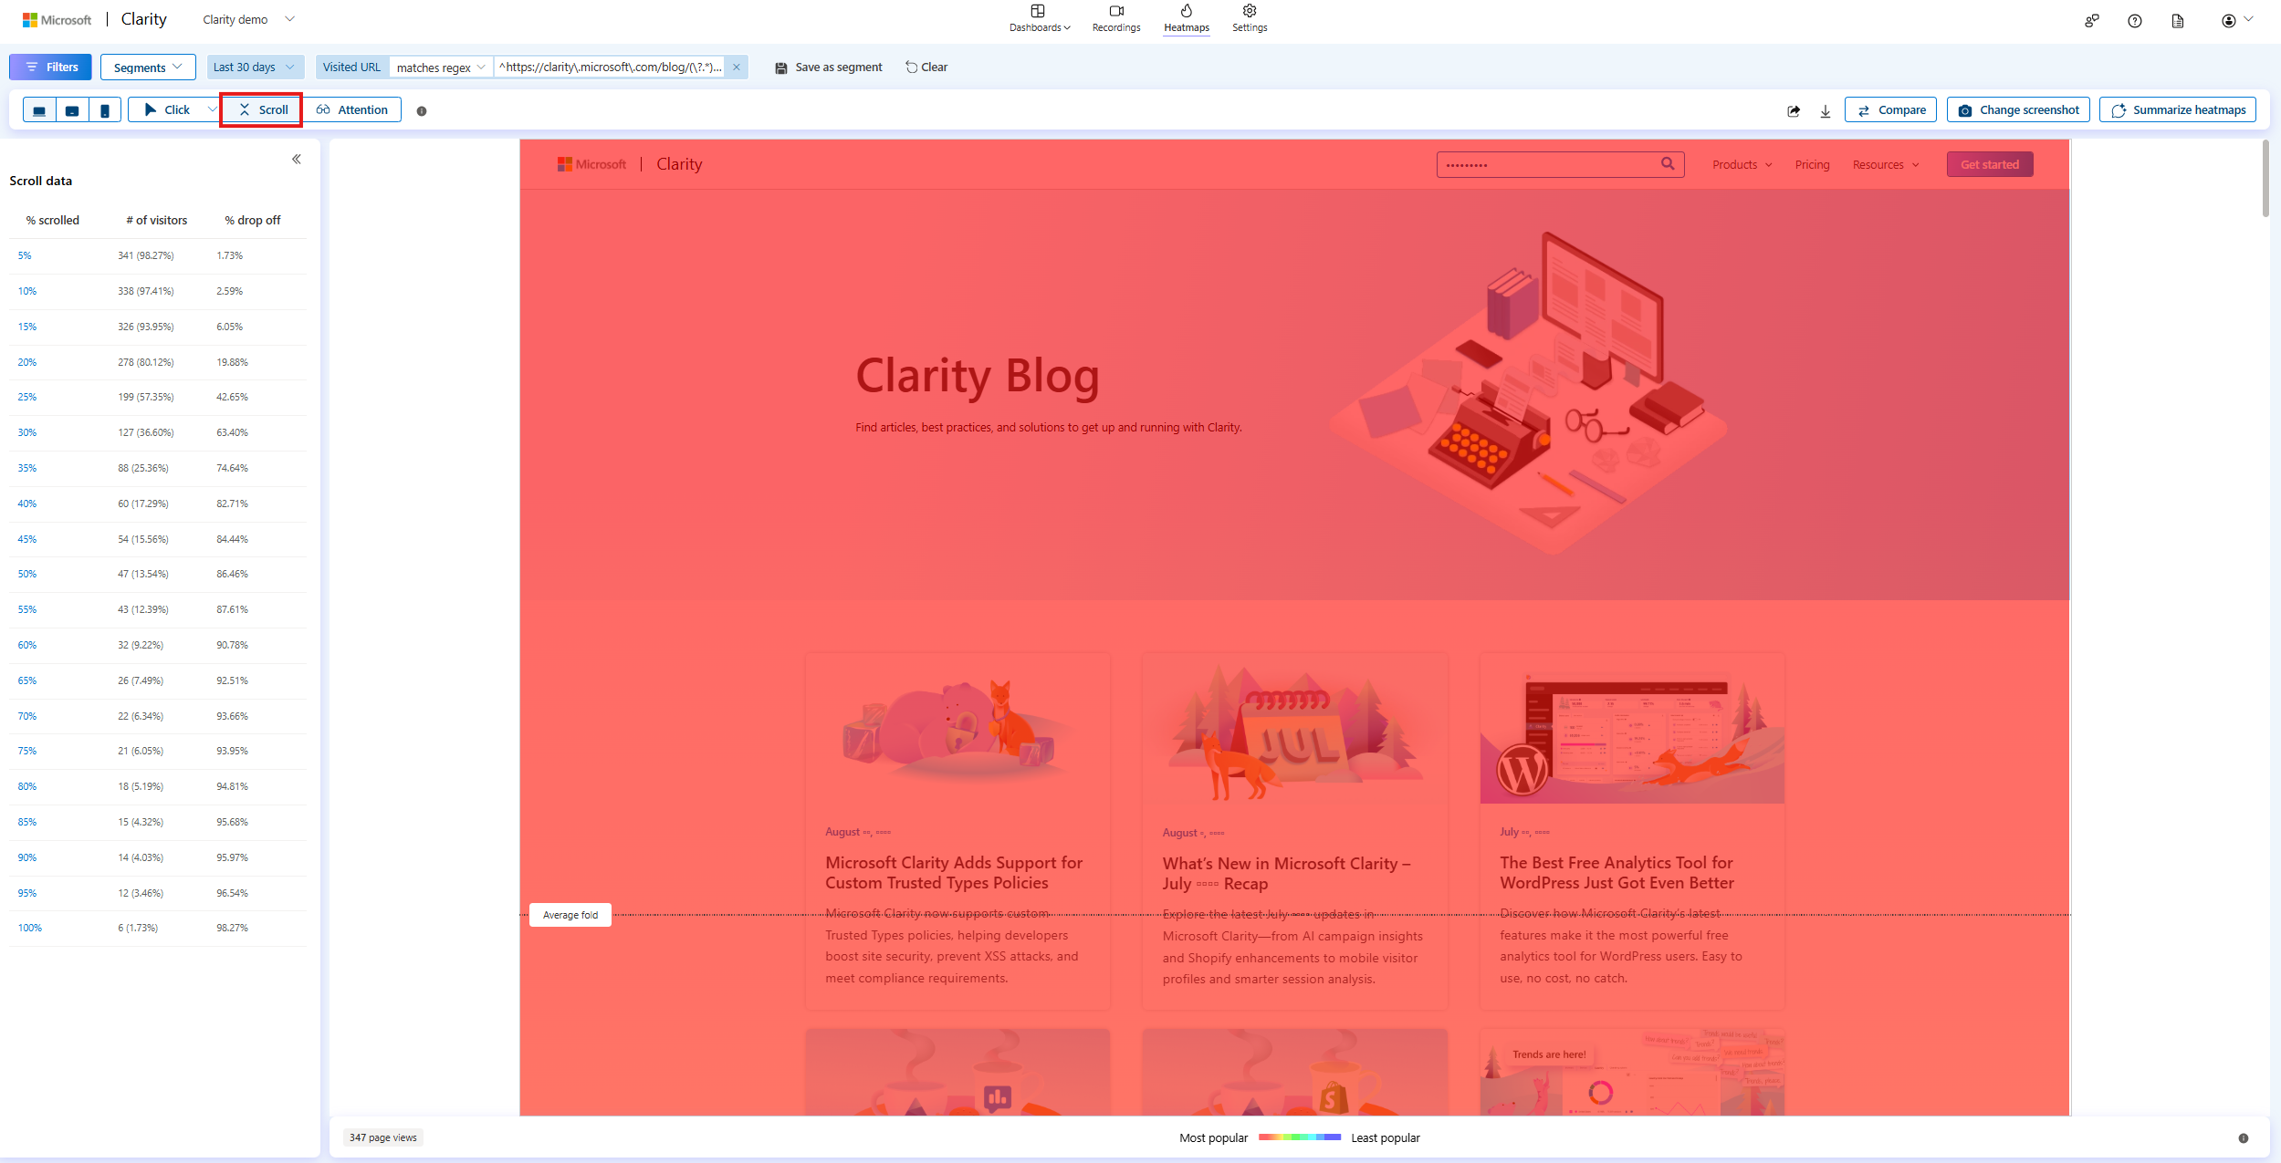This screenshot has height=1163, width=2281.
Task: Select the tablet device view icon
Action: pyautogui.click(x=72, y=110)
